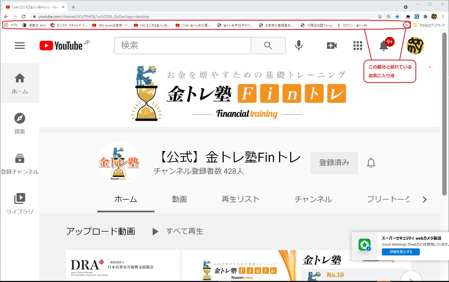Viewport: 449px width, 282px height.
Task: Open the extensions puzzle icon
Action: pyautogui.click(x=425, y=17)
